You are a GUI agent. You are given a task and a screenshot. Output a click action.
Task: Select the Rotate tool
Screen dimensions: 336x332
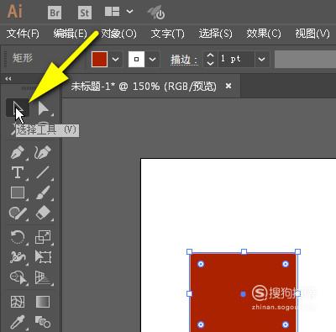pyautogui.click(x=18, y=237)
